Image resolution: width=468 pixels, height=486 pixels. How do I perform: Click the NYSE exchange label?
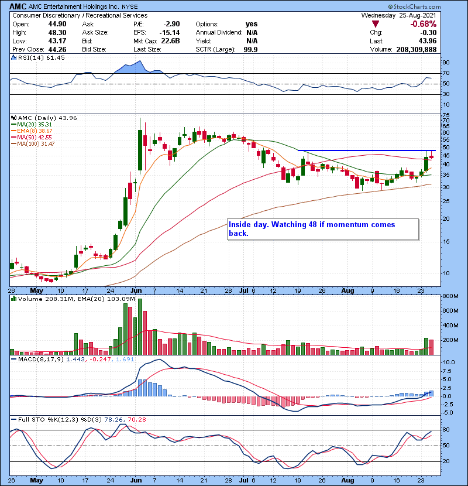click(x=130, y=7)
